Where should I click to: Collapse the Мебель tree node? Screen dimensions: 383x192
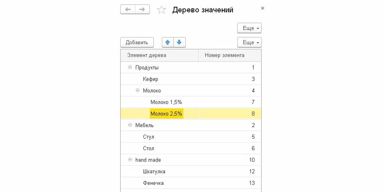pyautogui.click(x=130, y=125)
